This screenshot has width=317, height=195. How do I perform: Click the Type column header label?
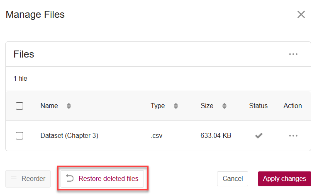tap(158, 106)
